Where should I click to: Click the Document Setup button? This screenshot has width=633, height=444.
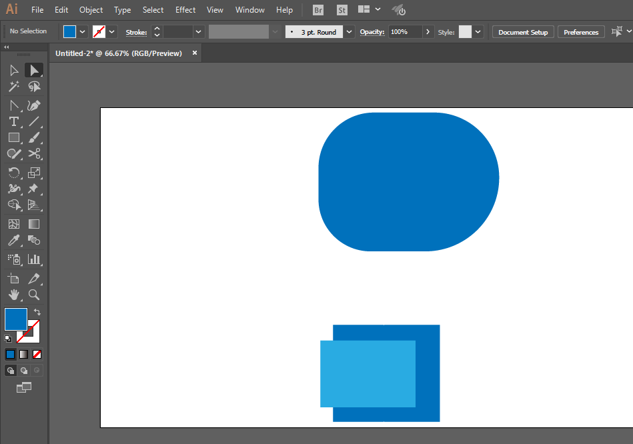[523, 32]
